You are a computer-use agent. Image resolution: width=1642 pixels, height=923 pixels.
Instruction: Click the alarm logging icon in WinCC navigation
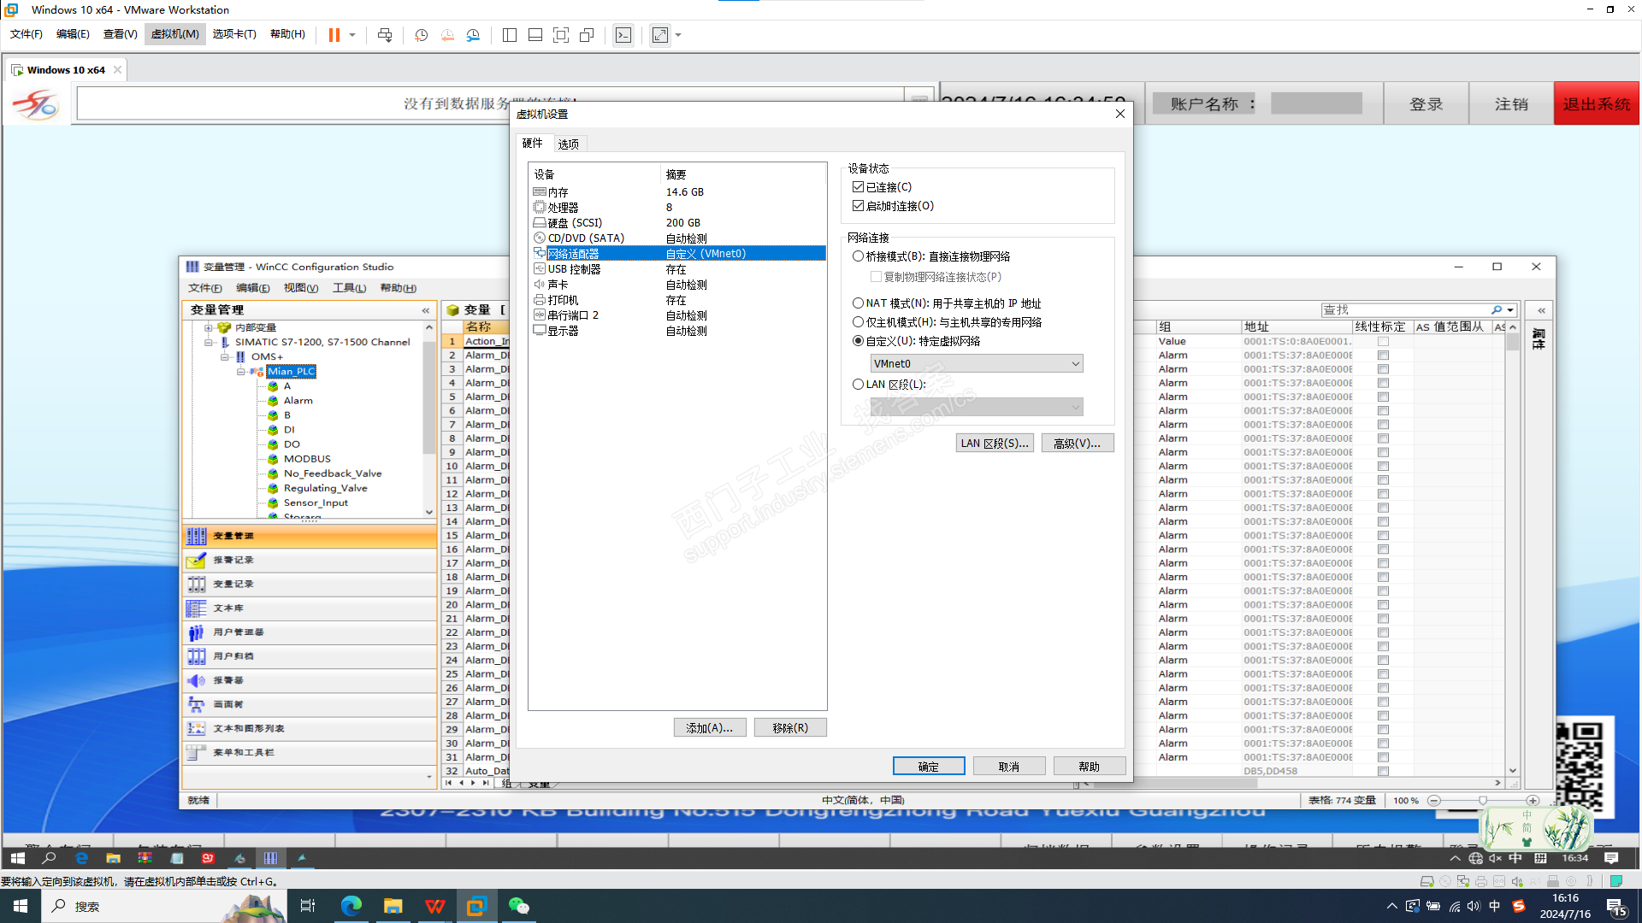[196, 560]
